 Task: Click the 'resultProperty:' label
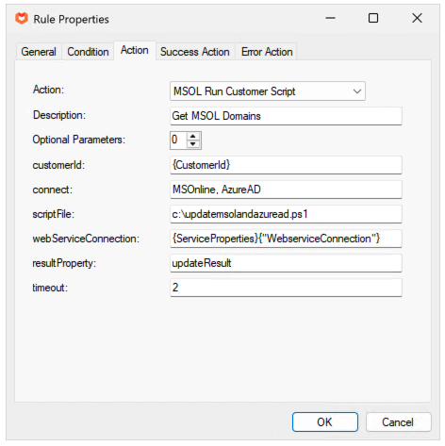(64, 263)
